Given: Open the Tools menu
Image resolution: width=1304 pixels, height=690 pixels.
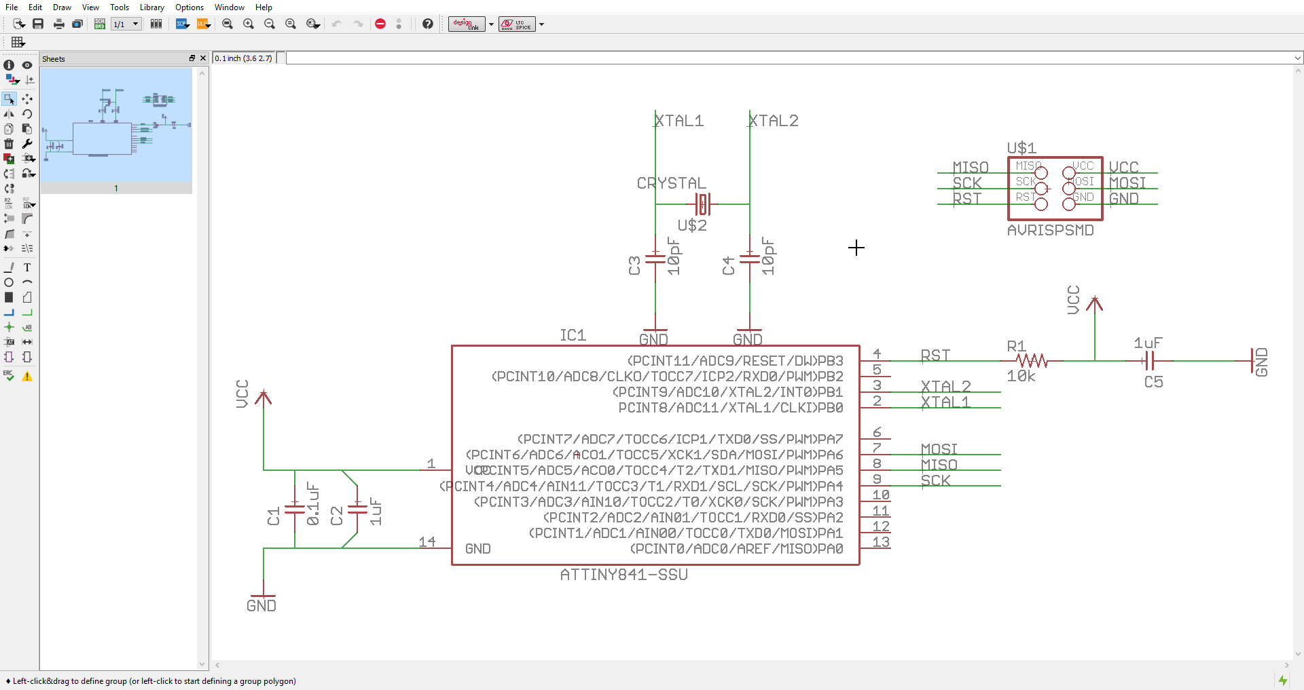Looking at the screenshot, I should [x=120, y=7].
